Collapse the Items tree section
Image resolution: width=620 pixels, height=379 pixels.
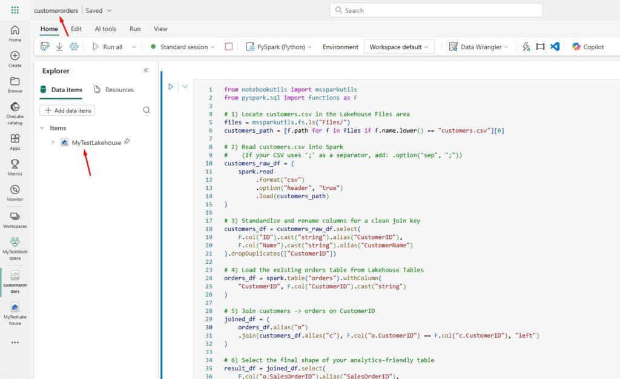42,128
